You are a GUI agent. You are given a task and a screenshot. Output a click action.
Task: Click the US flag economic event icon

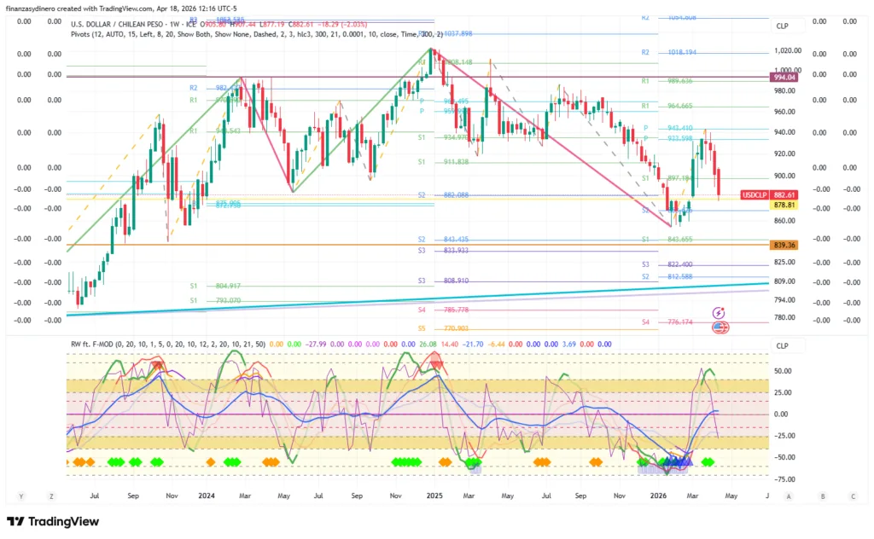[x=719, y=327]
